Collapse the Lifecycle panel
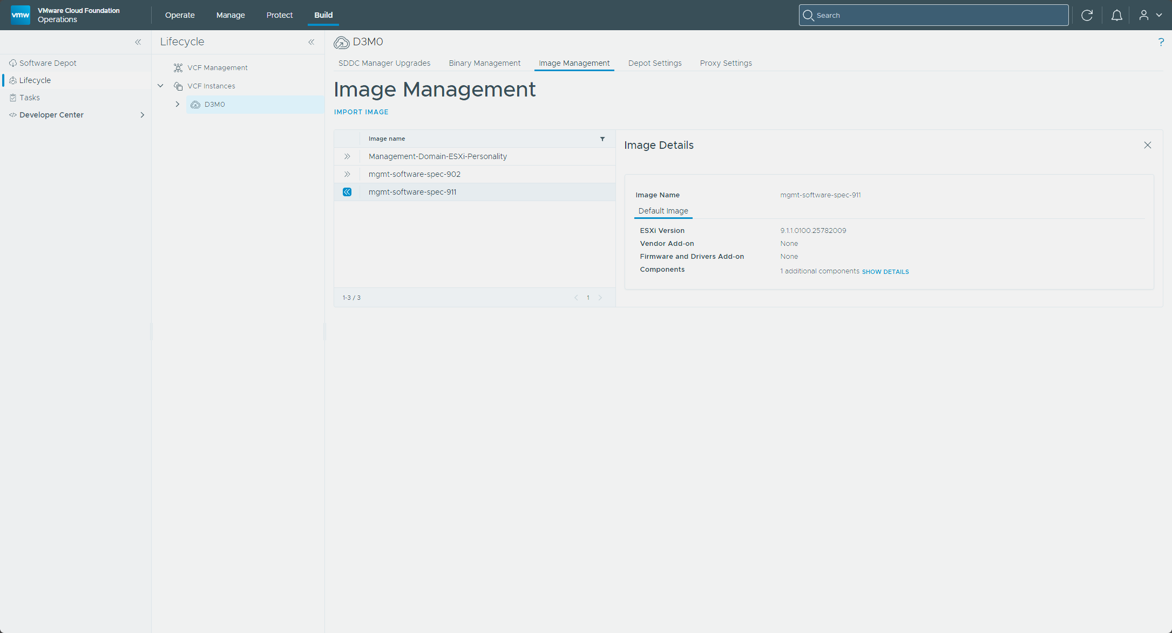The width and height of the screenshot is (1172, 633). (x=311, y=42)
